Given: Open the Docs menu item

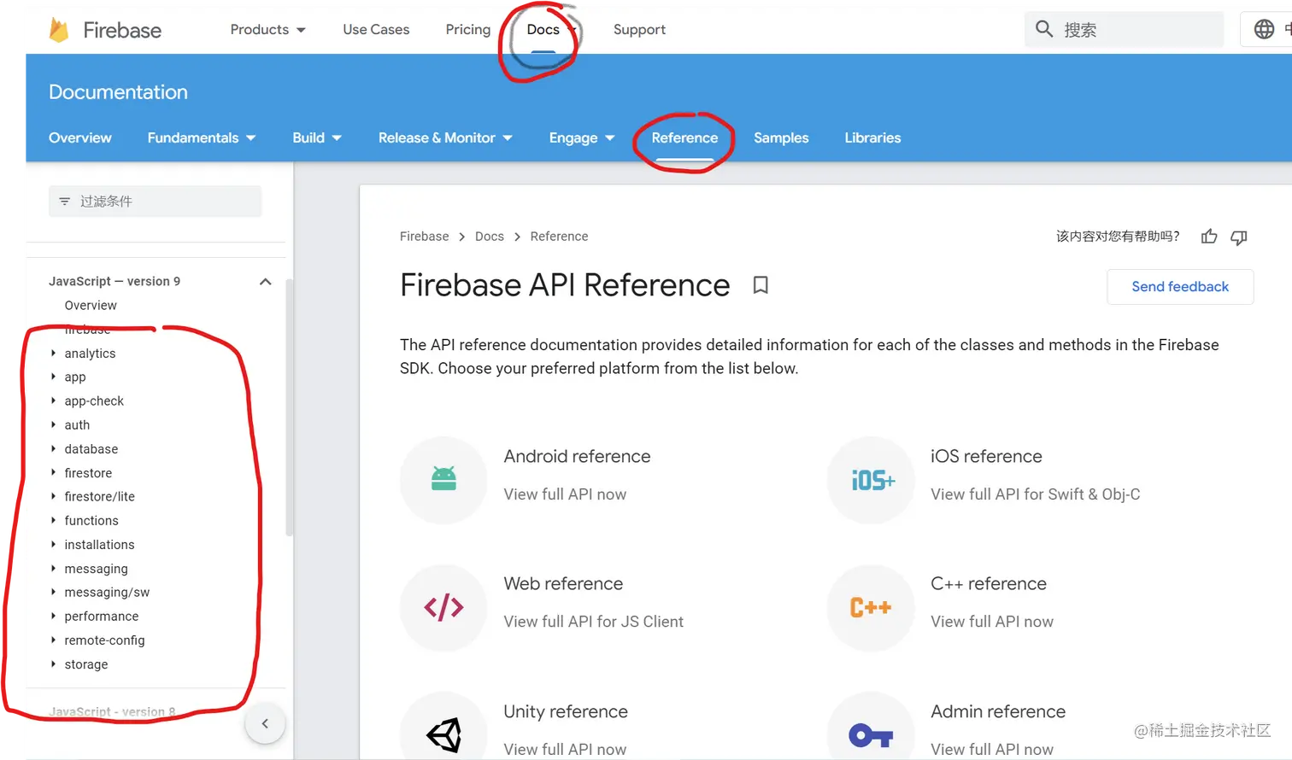Looking at the screenshot, I should [x=543, y=29].
